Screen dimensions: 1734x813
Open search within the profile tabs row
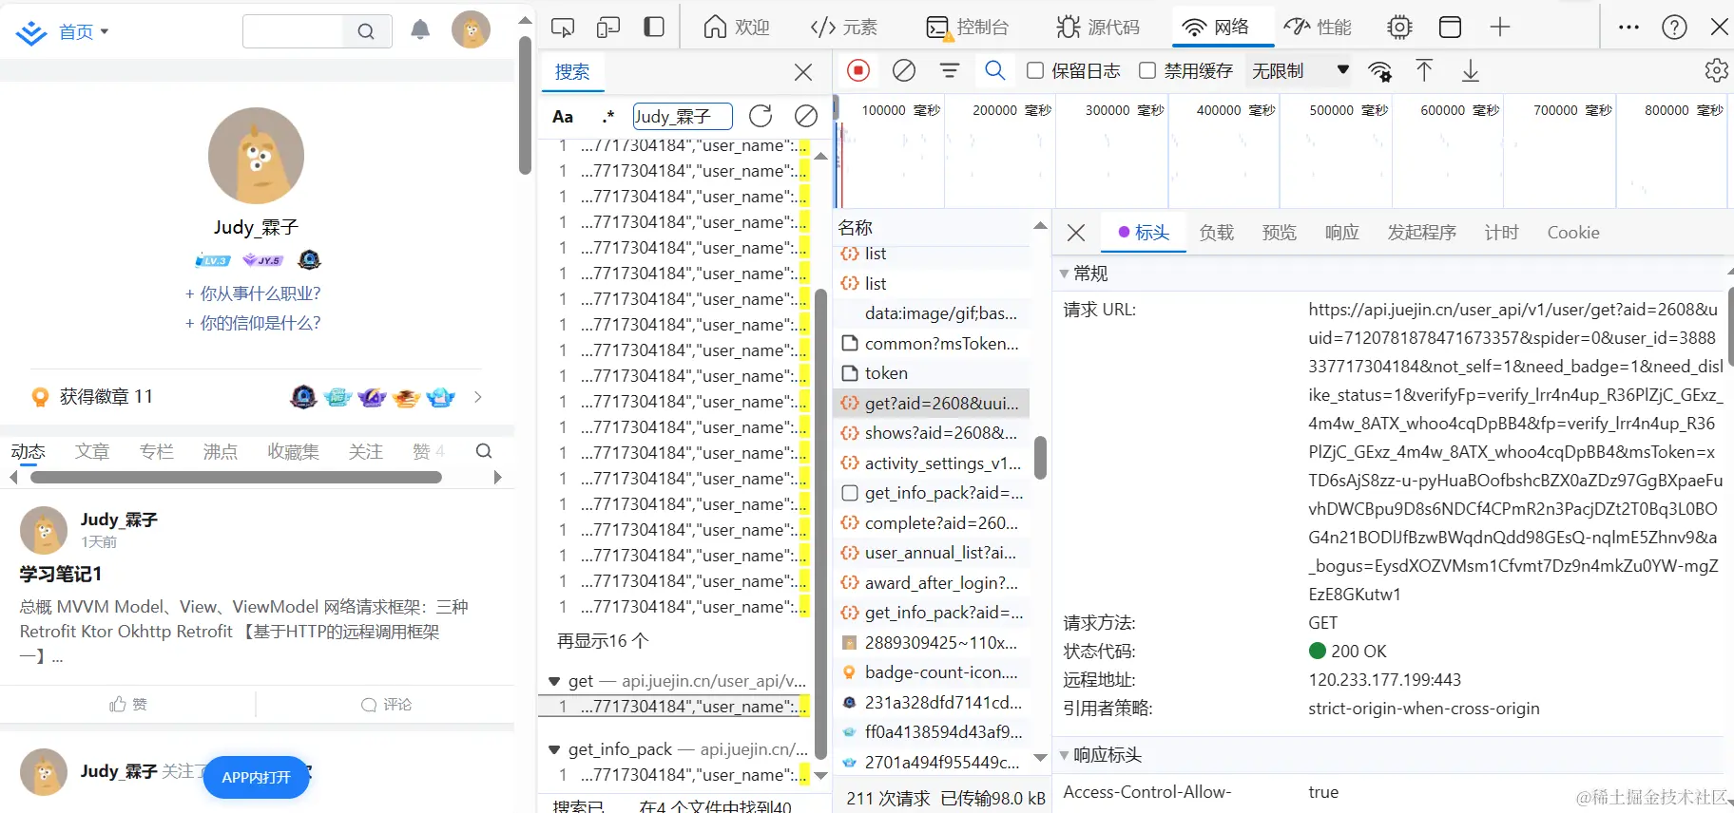coord(484,451)
